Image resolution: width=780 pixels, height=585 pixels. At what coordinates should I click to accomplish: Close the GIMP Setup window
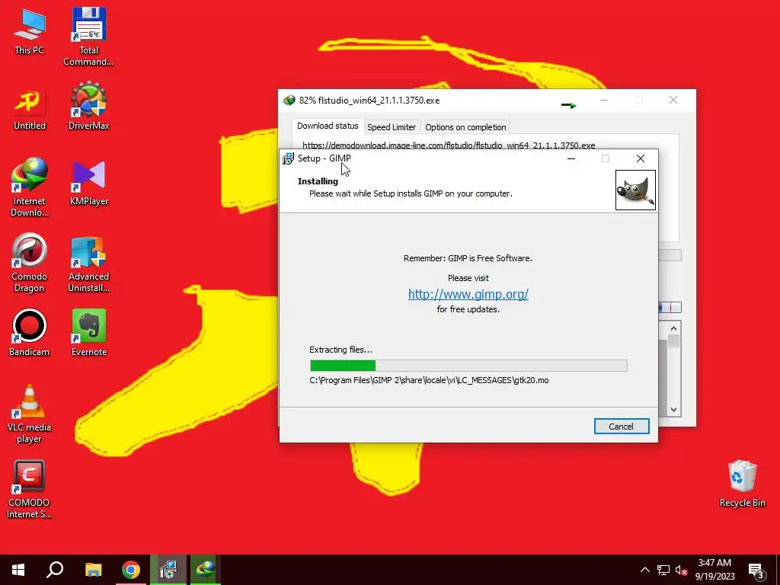(x=640, y=158)
